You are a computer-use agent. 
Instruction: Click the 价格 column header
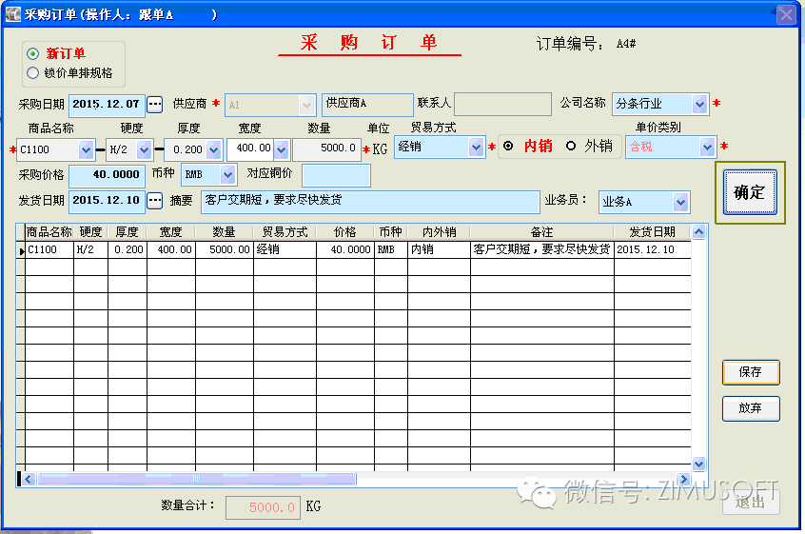[344, 231]
